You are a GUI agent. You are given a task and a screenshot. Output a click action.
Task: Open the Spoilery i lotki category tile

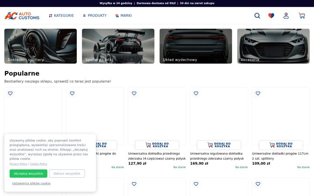[118, 46]
